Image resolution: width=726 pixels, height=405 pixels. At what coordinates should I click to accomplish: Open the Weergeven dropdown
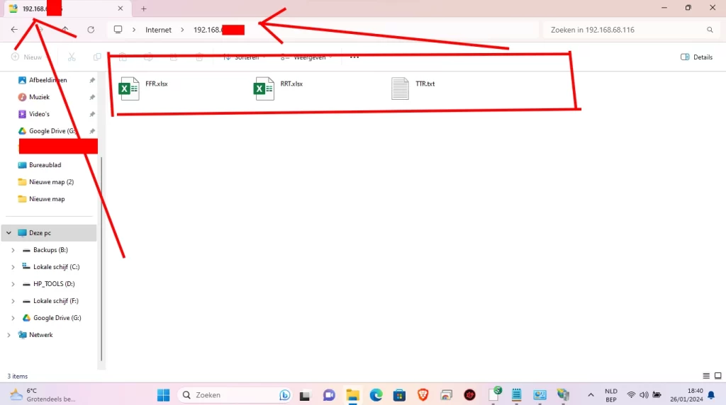[306, 57]
